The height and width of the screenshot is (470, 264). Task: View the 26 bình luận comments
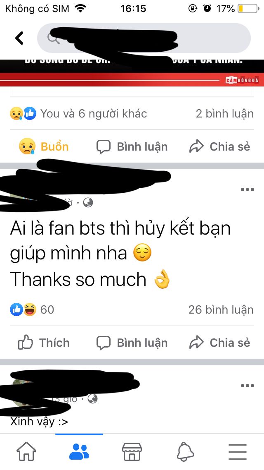click(221, 309)
